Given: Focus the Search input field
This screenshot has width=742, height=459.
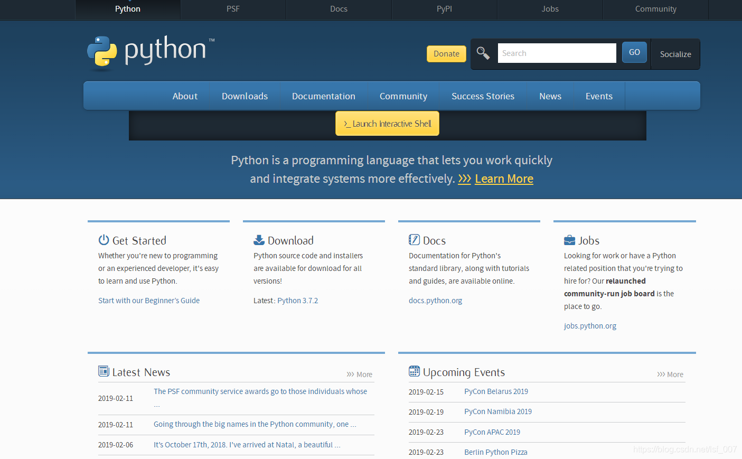Looking at the screenshot, I should 557,53.
